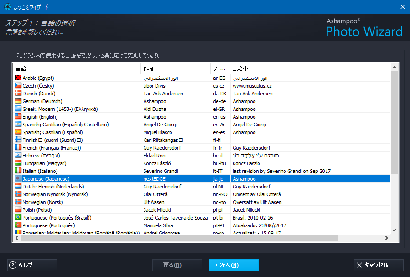Screen dimensions: 410x277
Task: Pick Polish (Polski) language
Action: coord(202,210)
